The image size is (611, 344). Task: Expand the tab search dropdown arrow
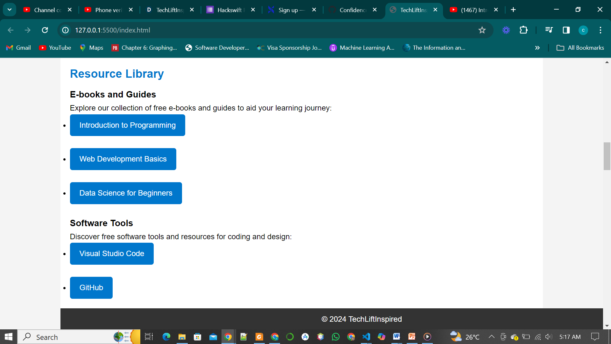point(10,10)
